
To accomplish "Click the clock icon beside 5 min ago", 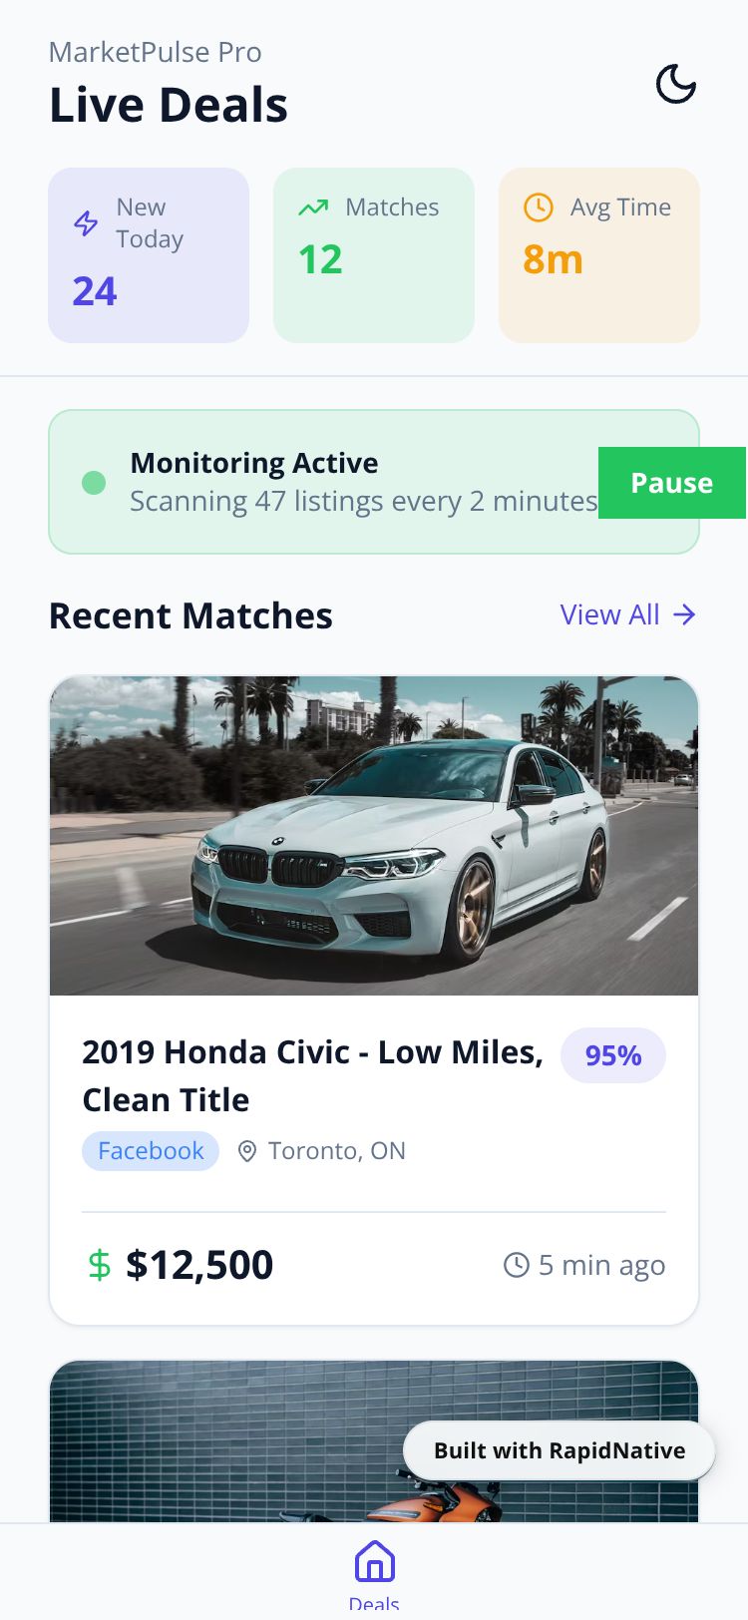I will 516,1265.
